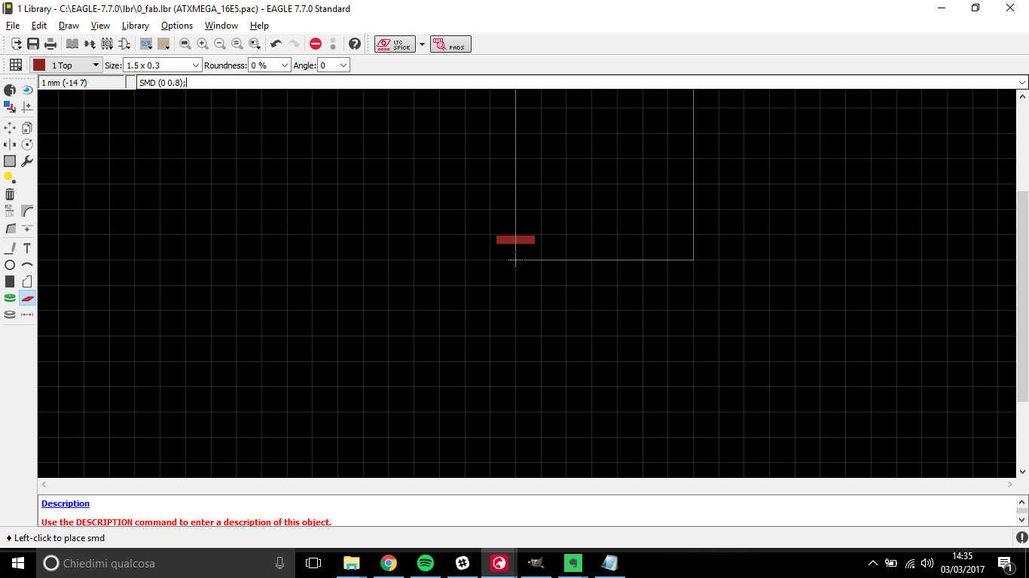
Task: Open the File menu
Action: tap(12, 26)
